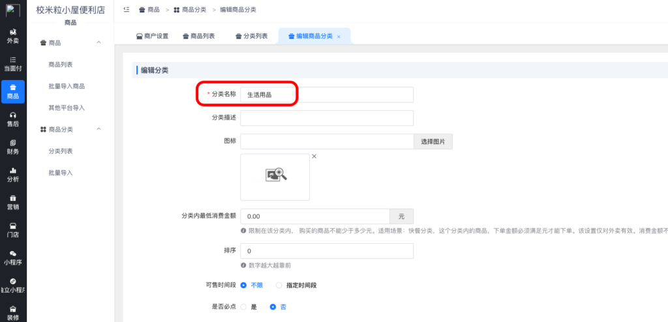Click the 分类描述 input field
The height and width of the screenshot is (322, 668).
coord(327,118)
